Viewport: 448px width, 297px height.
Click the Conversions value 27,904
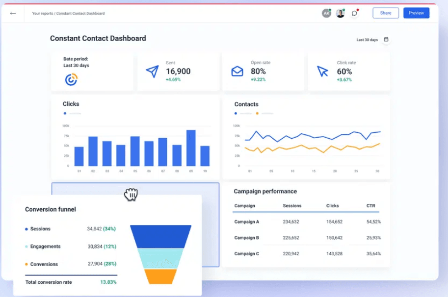click(95, 264)
